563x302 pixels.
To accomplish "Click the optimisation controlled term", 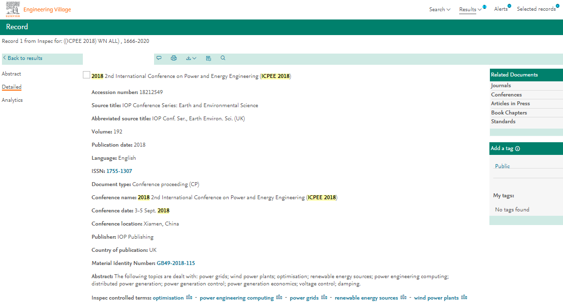I will [x=168, y=298].
